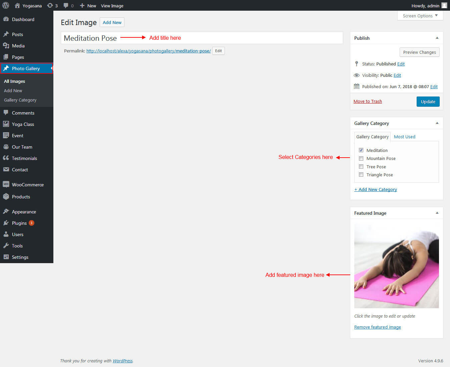
Task: Click the Yoga Class icon
Action: click(6, 124)
